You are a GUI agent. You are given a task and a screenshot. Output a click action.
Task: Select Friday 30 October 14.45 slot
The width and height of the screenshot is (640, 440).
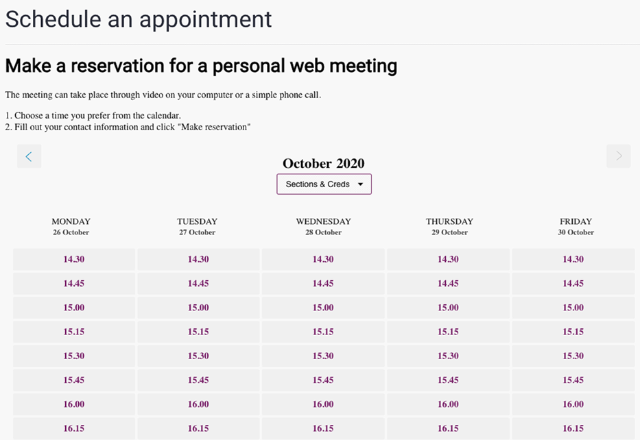tap(573, 284)
